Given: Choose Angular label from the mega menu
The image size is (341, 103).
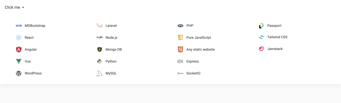Looking at the screenshot, I should click(31, 50).
